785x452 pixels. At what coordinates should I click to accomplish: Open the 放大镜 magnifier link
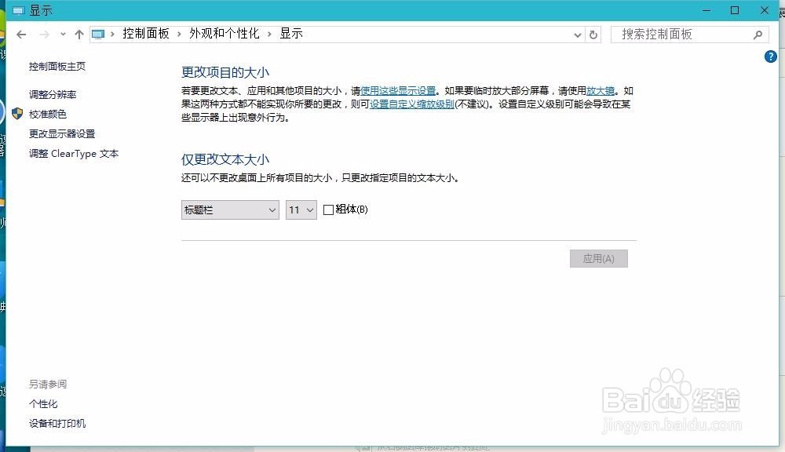coord(601,91)
